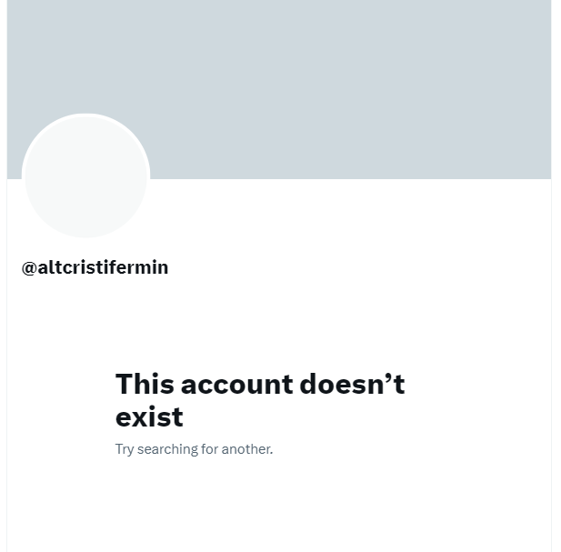Click the empty space between handle and heading
This screenshot has height=552, width=561.
pyautogui.click(x=279, y=322)
